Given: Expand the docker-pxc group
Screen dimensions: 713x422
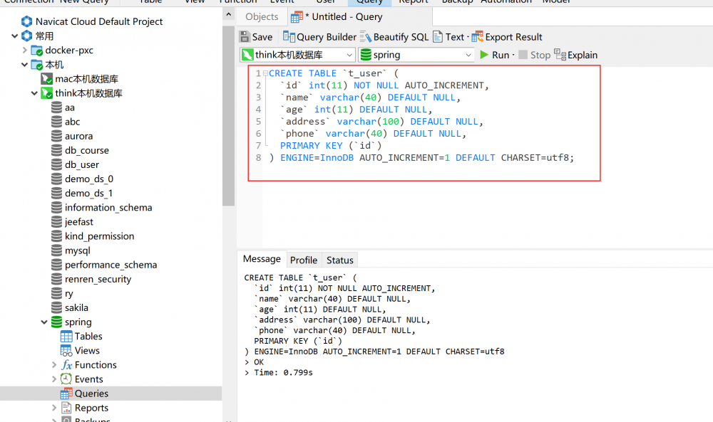Looking at the screenshot, I should tap(24, 51).
